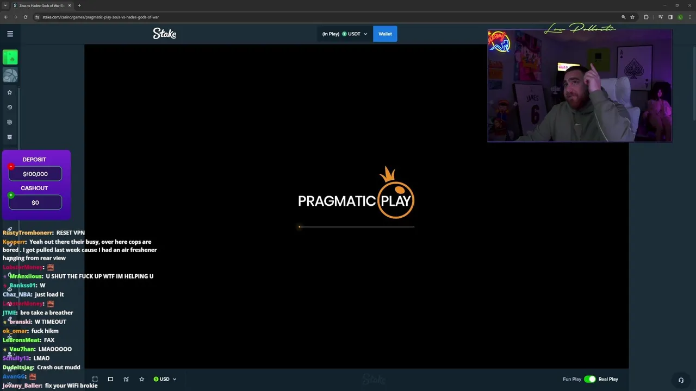Favourite this game with the star

[x=141, y=379]
